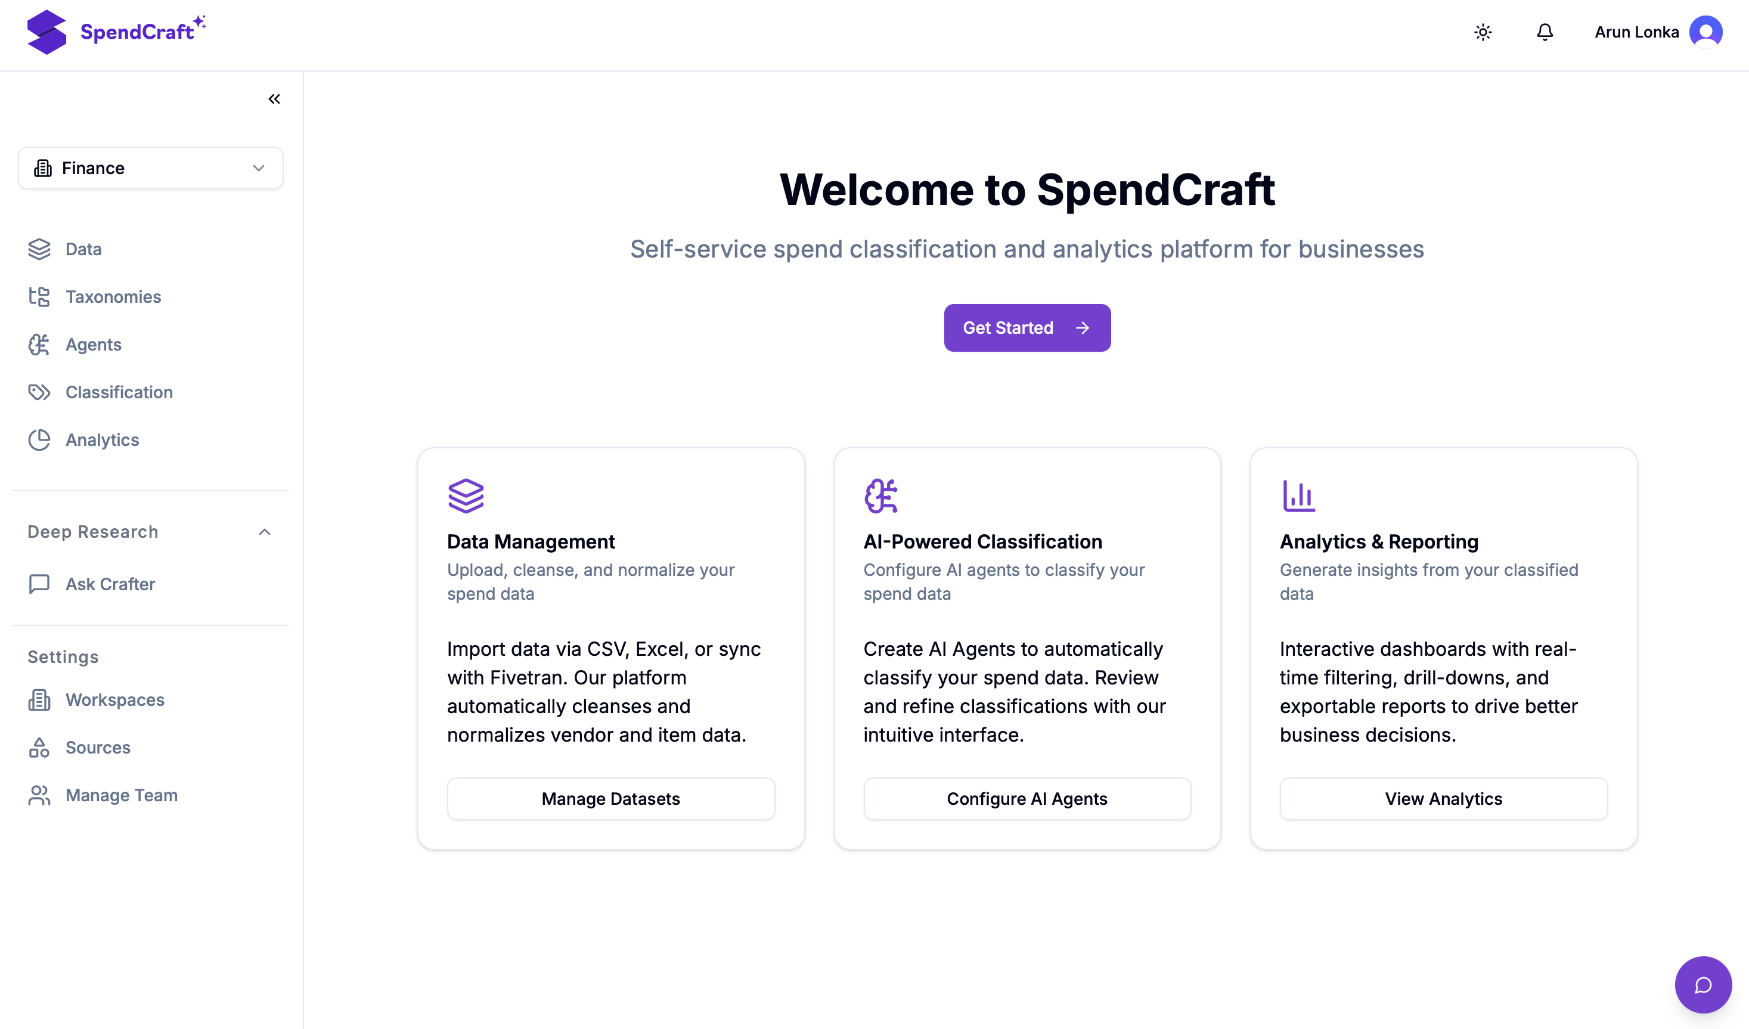Click the Classification tags icon in sidebar
The height and width of the screenshot is (1029, 1749).
[39, 392]
